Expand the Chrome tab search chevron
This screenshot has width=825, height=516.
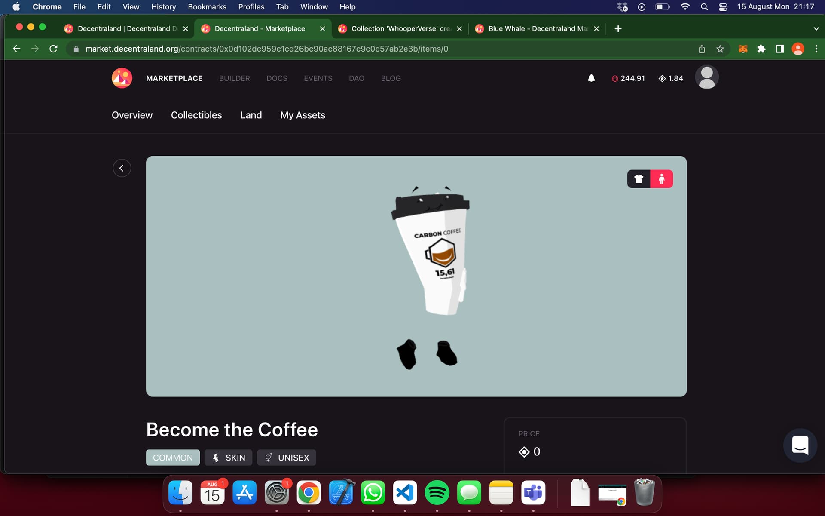pyautogui.click(x=816, y=29)
